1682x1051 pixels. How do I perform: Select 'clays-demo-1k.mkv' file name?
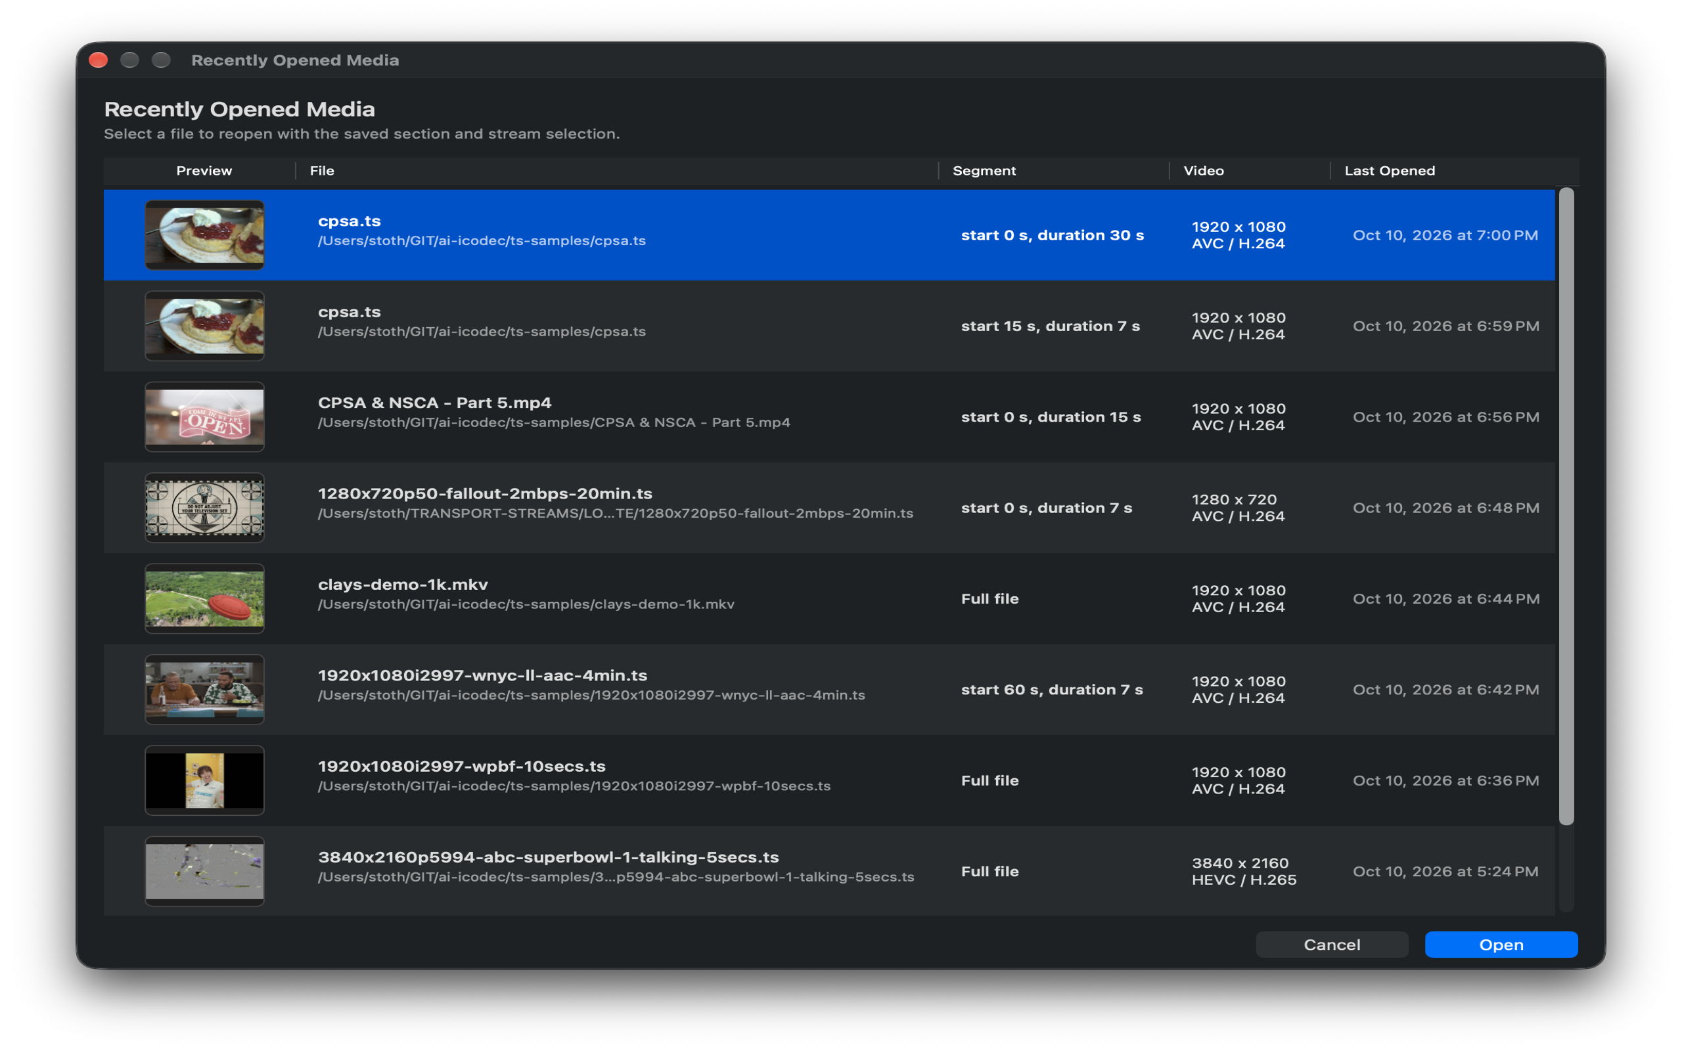[403, 585]
